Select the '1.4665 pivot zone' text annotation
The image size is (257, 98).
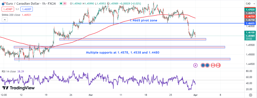[x=144, y=20]
